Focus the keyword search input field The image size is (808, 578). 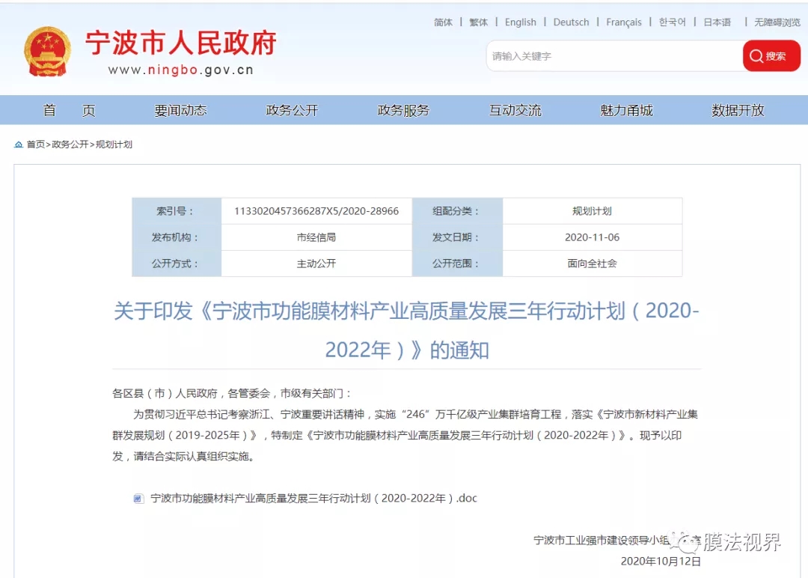613,56
